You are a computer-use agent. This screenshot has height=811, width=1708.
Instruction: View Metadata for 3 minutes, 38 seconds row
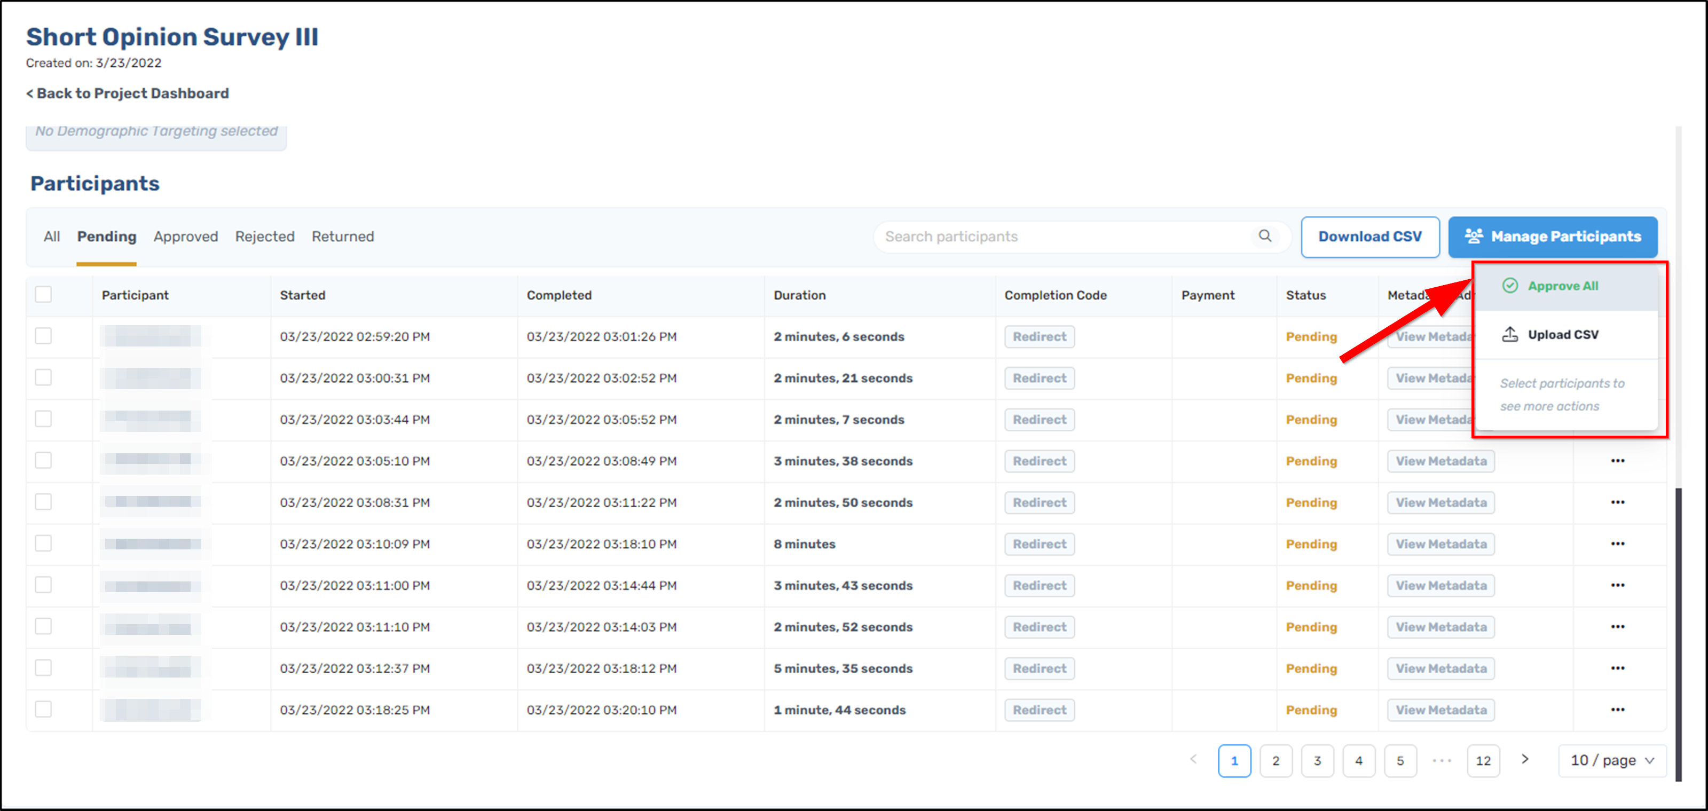tap(1441, 461)
